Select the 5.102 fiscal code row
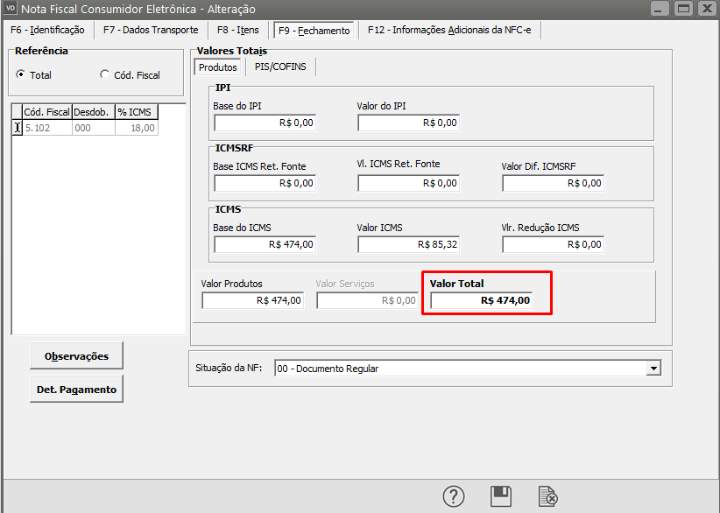This screenshot has width=720, height=513. pyautogui.click(x=46, y=128)
